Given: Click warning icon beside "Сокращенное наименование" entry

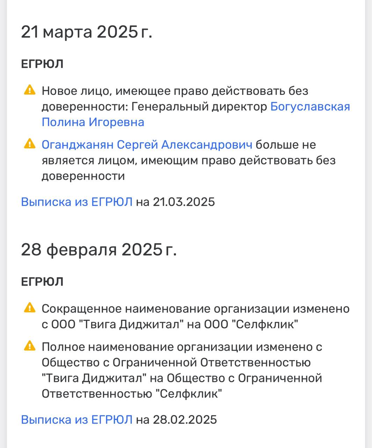Looking at the screenshot, I should point(30,308).
